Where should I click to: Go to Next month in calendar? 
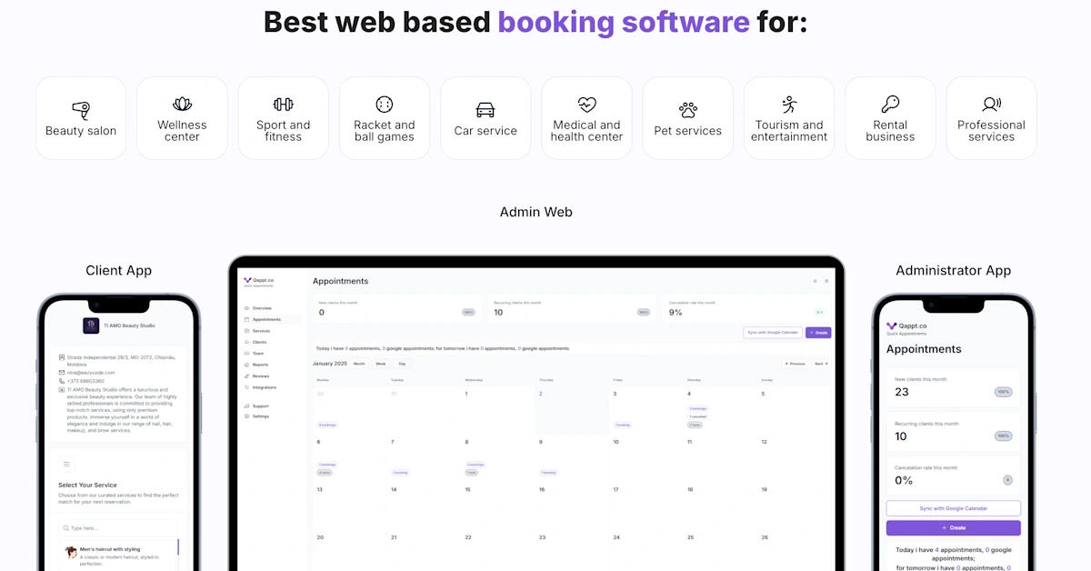pyautogui.click(x=821, y=364)
